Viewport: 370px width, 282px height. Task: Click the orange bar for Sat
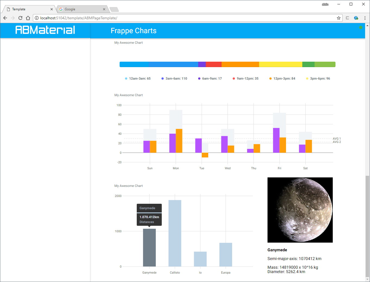[309, 146]
